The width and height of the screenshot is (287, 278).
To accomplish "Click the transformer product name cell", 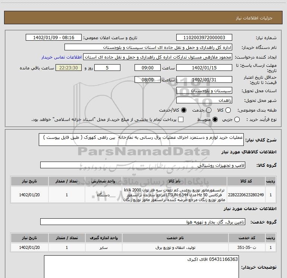I will (174, 195).
